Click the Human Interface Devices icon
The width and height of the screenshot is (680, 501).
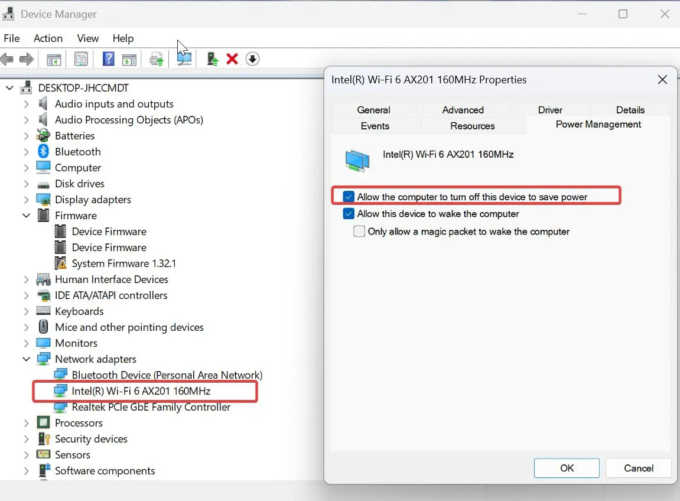(43, 279)
